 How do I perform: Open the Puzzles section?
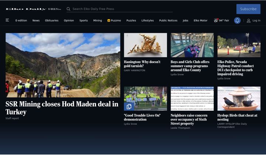pyautogui.click(x=131, y=21)
